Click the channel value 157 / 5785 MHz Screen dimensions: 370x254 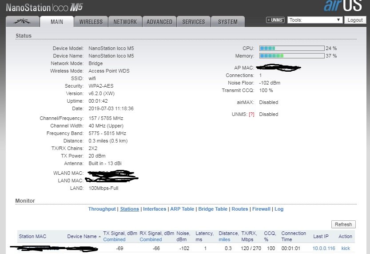pyautogui.click(x=106, y=118)
